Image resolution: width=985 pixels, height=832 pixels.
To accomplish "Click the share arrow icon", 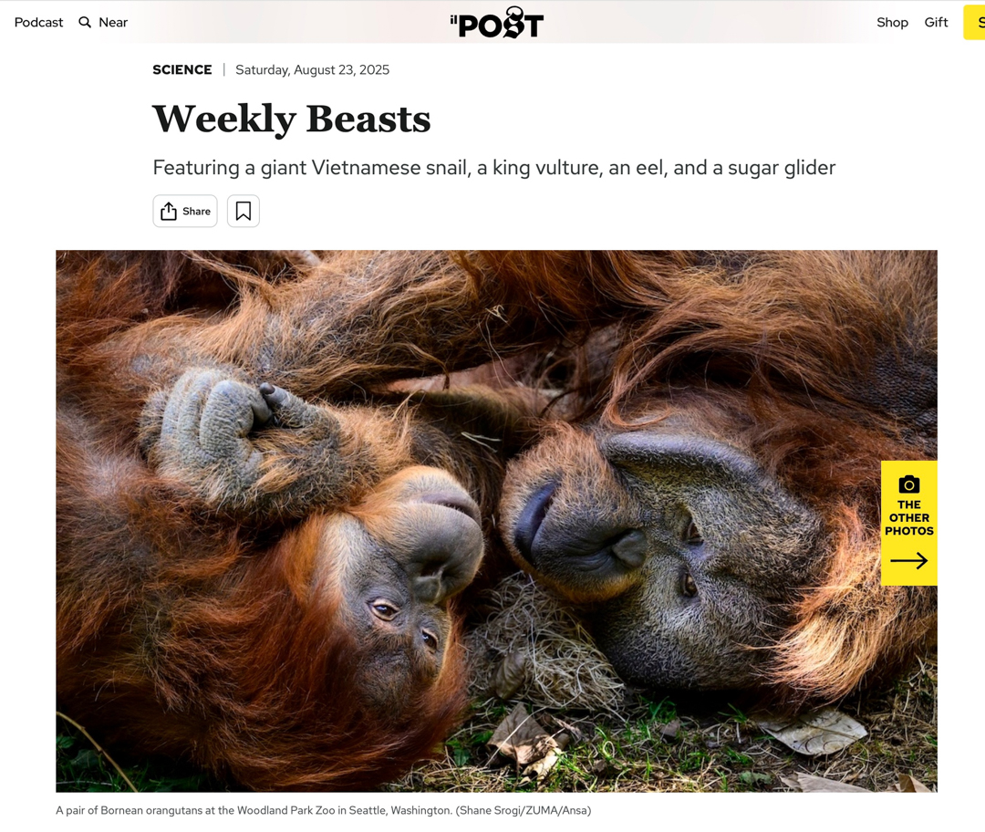I will (x=169, y=211).
